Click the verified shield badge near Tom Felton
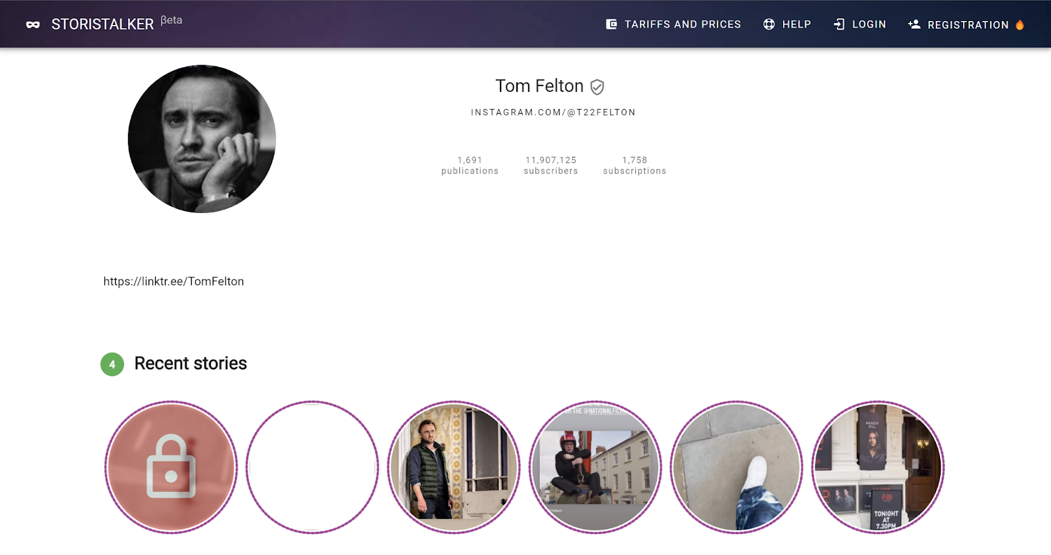Viewport: 1051px width, 555px height. (597, 87)
